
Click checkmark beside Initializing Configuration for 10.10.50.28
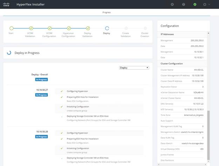62,148
